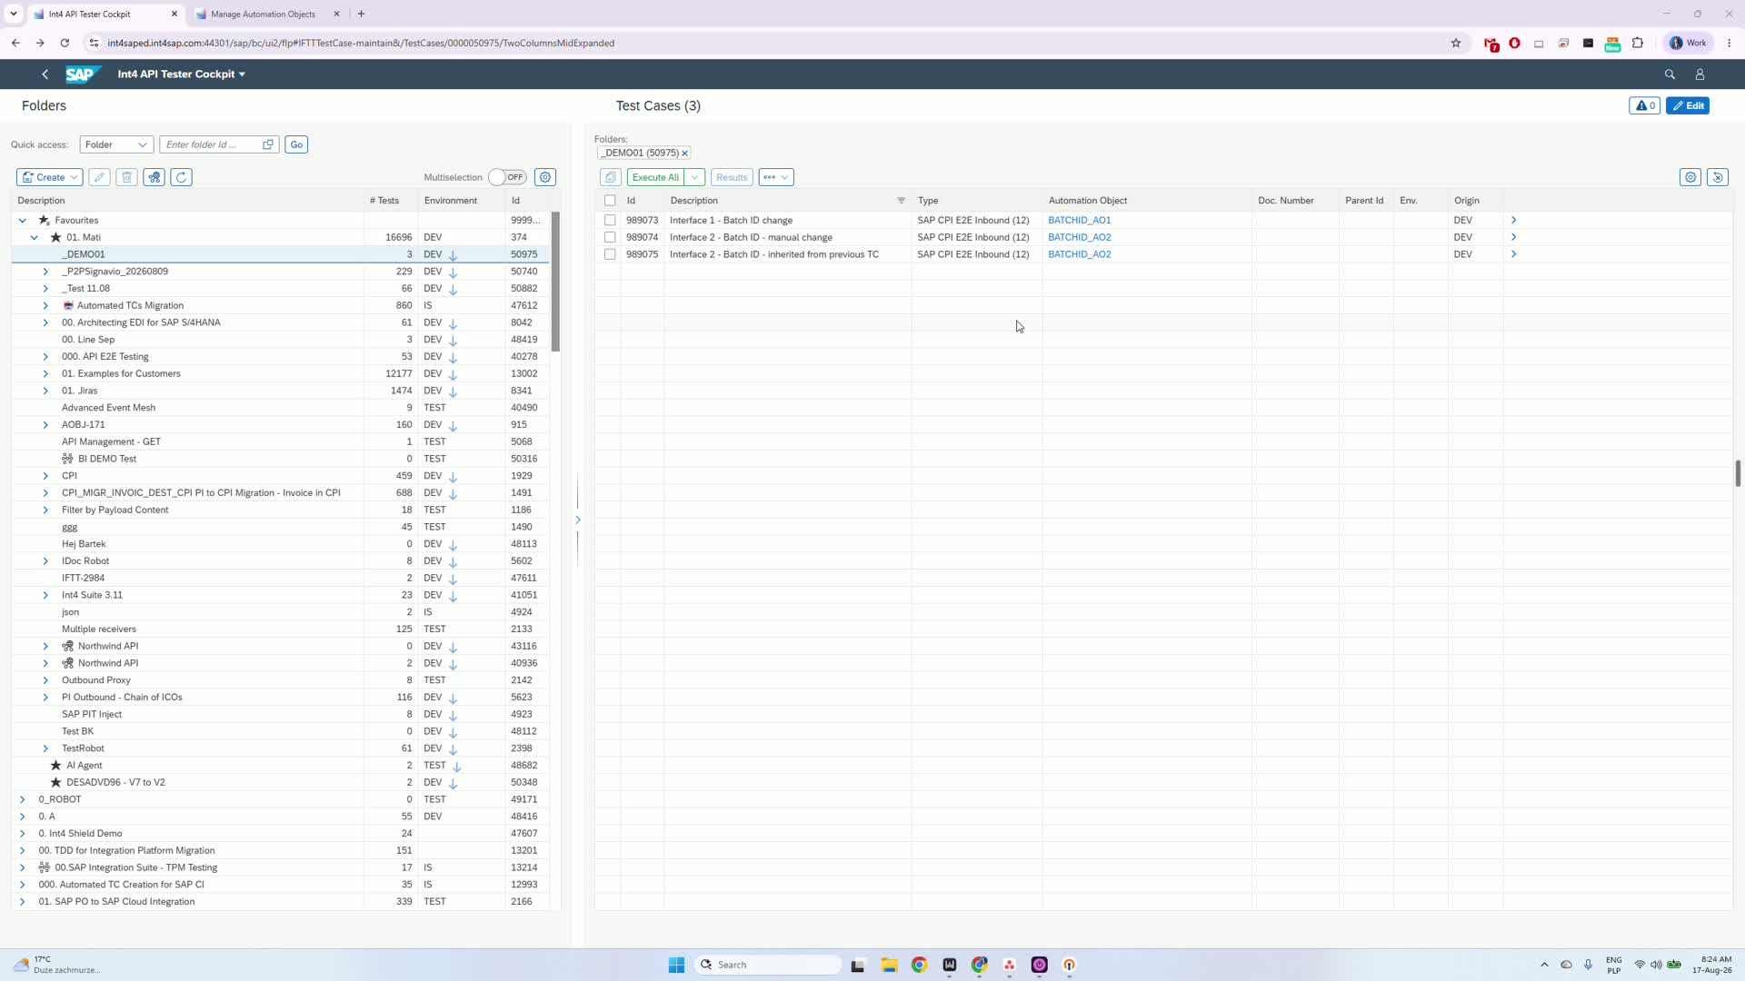
Task: Open the Create dropdown button
Action: 50,177
